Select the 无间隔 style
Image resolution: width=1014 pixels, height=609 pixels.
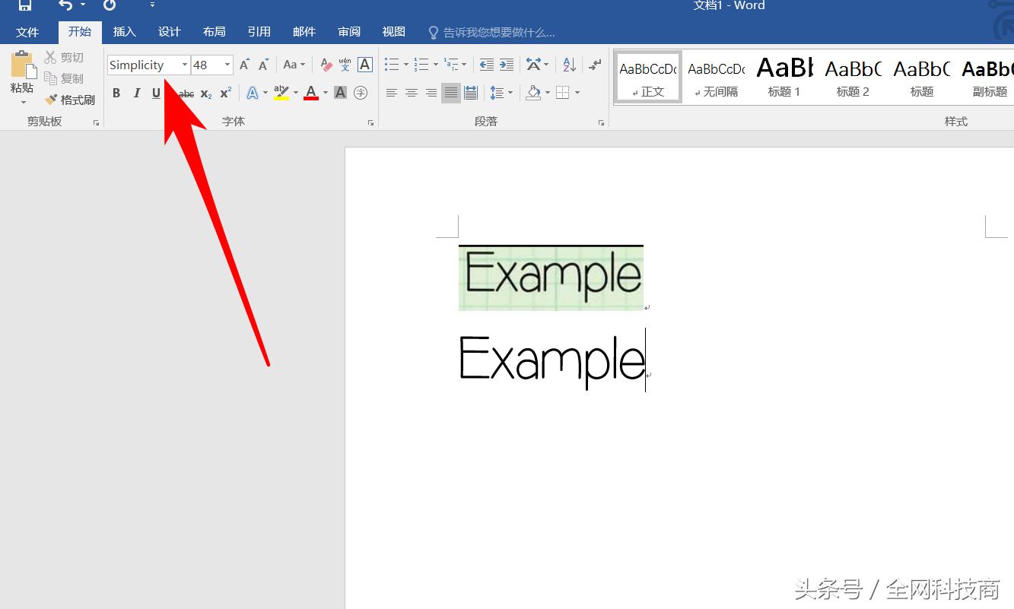pos(716,78)
